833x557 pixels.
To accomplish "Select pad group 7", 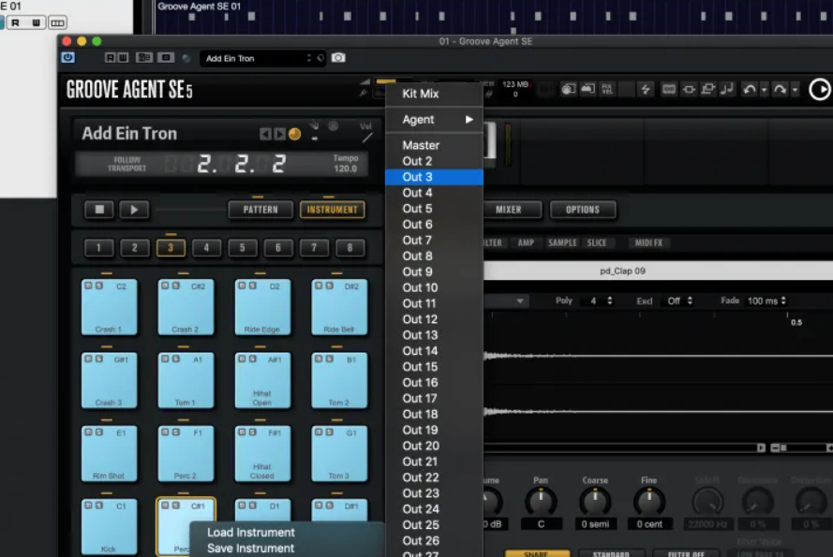I will (x=314, y=247).
